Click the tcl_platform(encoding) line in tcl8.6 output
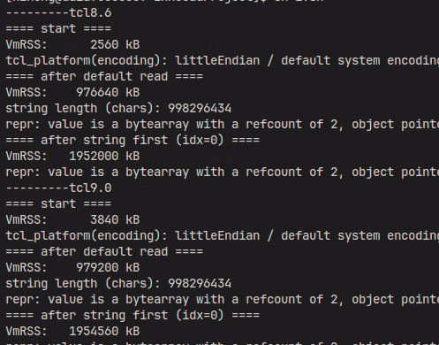 pos(223,61)
